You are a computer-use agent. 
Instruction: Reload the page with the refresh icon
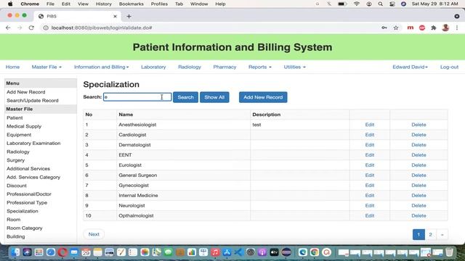click(31, 28)
